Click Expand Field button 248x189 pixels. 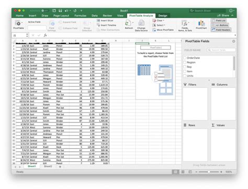pyautogui.click(x=67, y=22)
